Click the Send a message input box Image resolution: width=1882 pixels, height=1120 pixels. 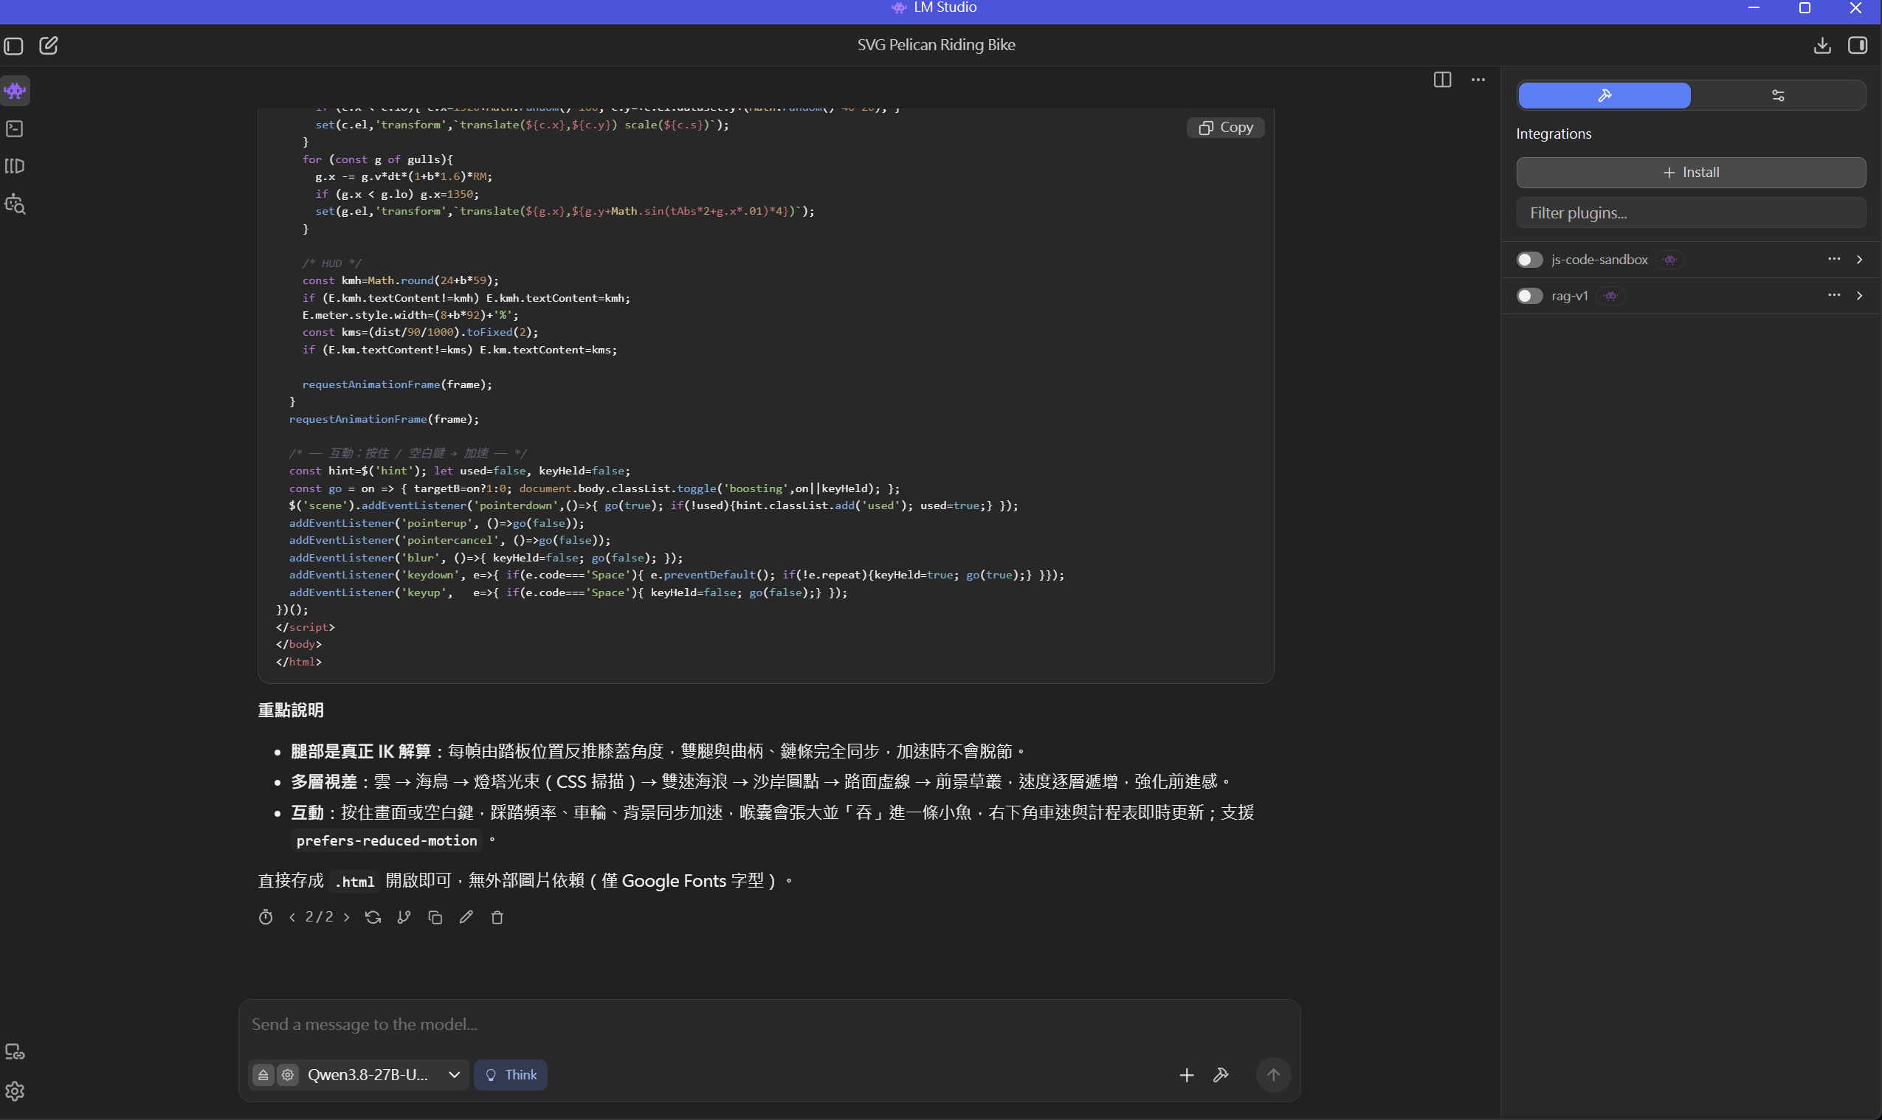(x=769, y=1024)
